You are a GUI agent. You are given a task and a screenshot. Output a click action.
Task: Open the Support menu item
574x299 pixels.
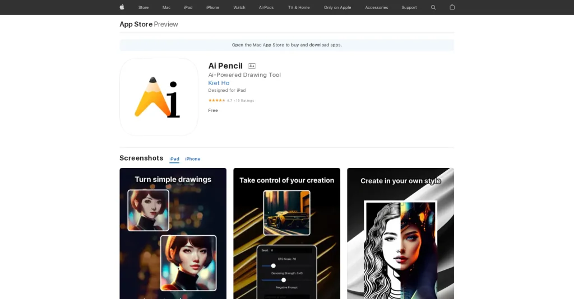(x=409, y=7)
